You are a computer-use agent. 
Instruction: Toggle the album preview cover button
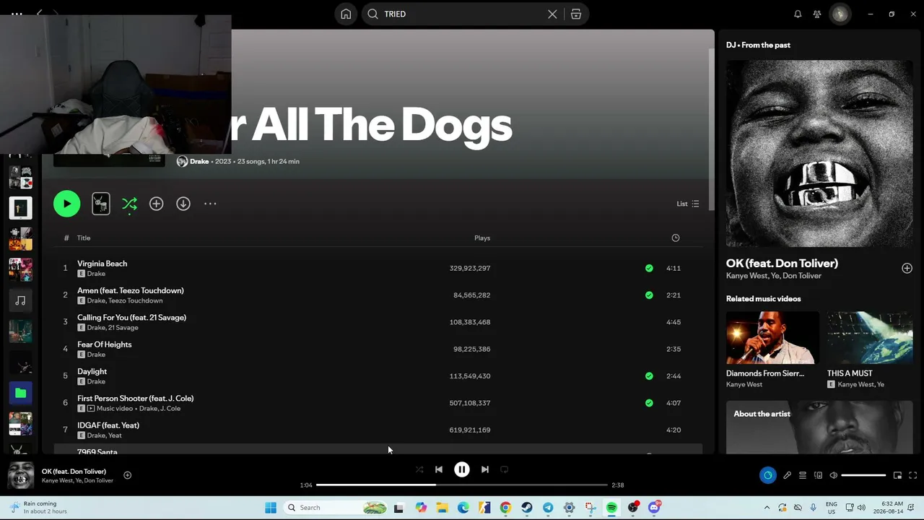[101, 204]
